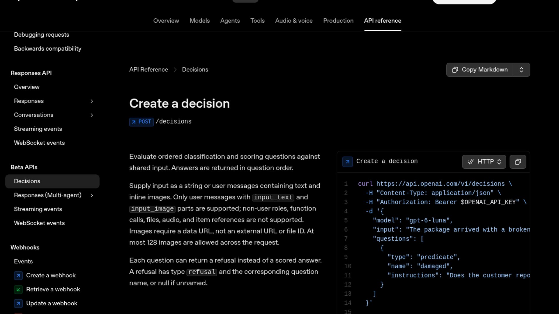Click the Retrieve a webhook green icon
The image size is (559, 314).
[18, 289]
